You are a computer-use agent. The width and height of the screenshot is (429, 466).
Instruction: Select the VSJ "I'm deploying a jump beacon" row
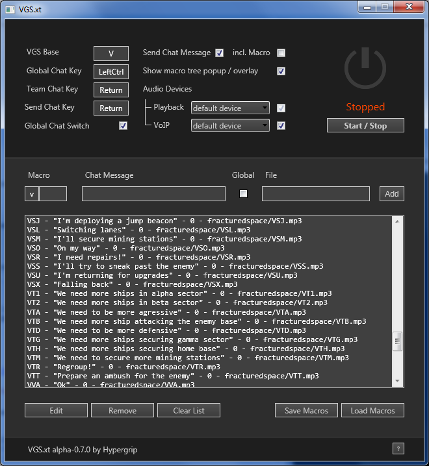coord(209,221)
